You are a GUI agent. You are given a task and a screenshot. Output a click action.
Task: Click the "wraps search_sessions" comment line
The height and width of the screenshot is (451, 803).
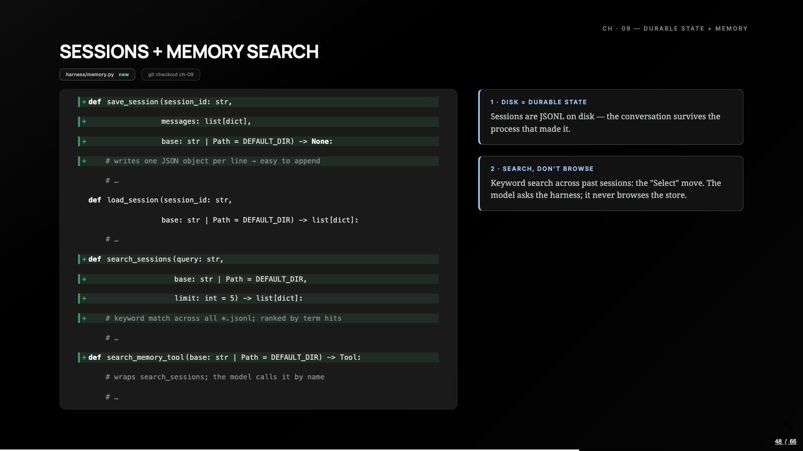(215, 377)
